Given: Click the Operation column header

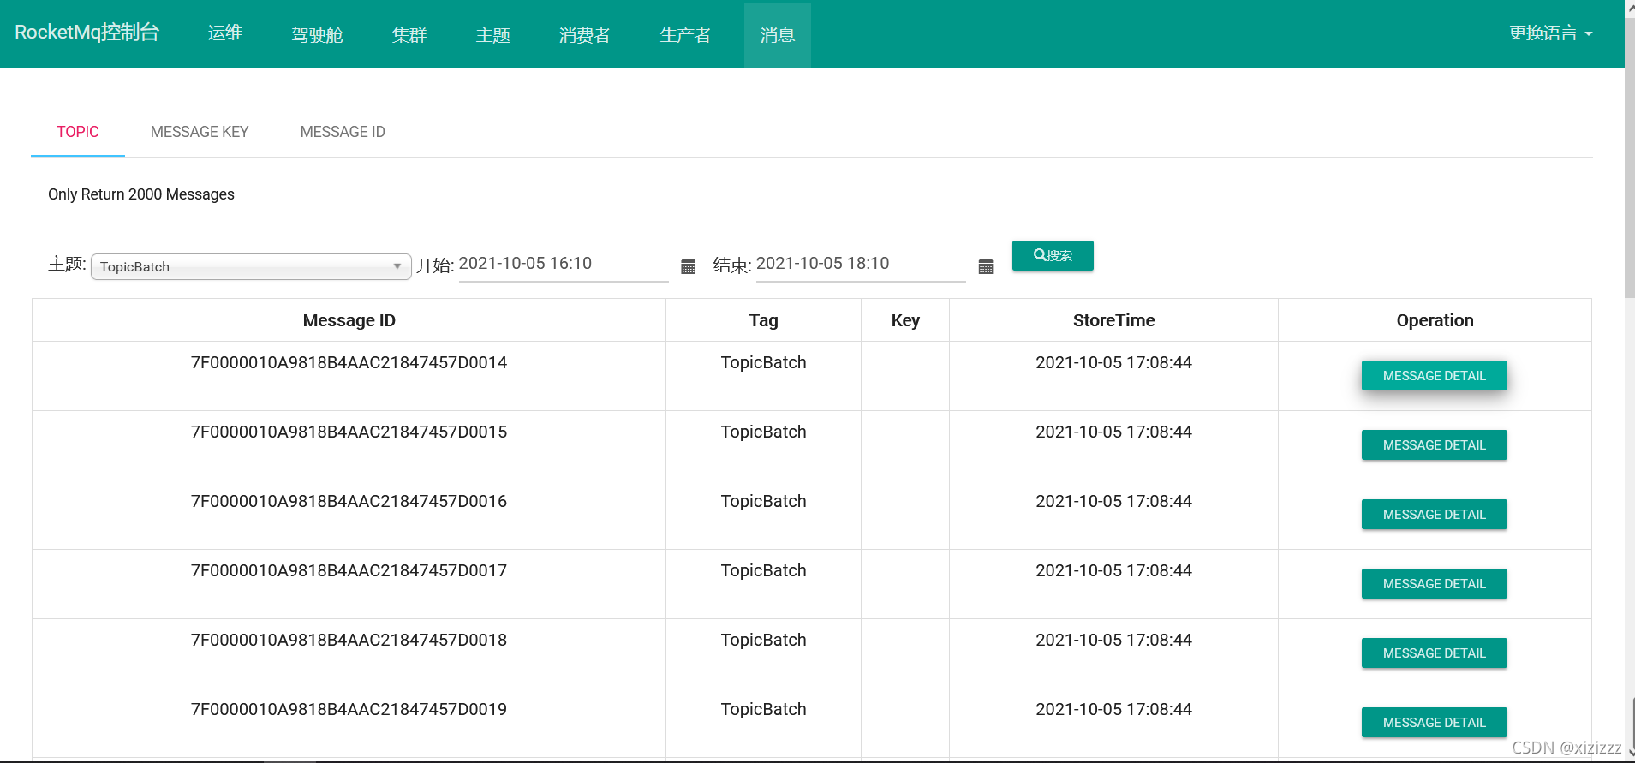Looking at the screenshot, I should (x=1435, y=320).
